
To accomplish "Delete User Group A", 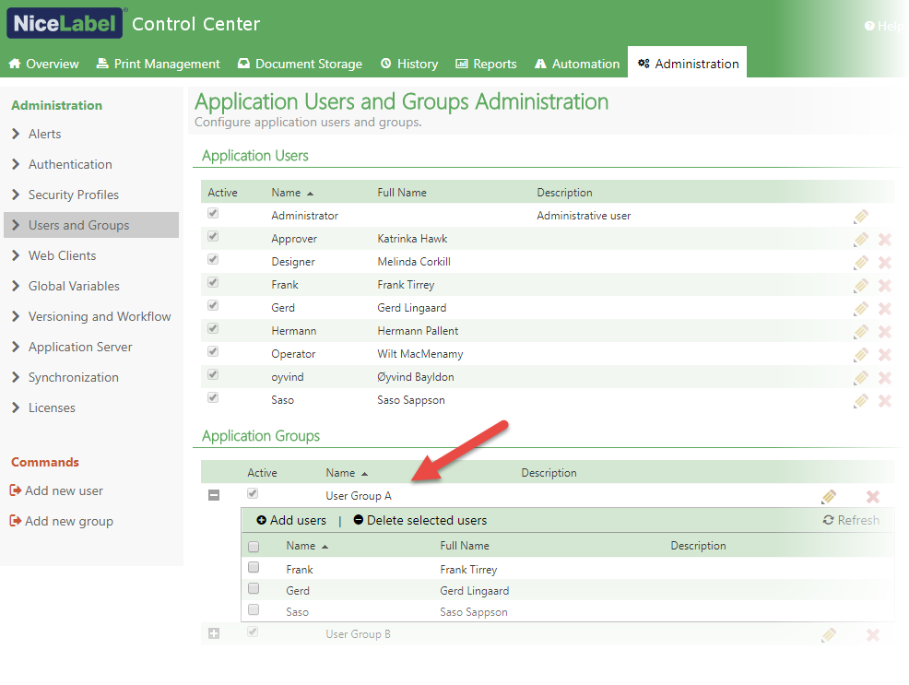I will 872,497.
